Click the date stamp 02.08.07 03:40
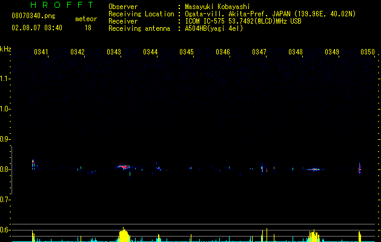This screenshot has width=381, height=242. tap(37, 28)
